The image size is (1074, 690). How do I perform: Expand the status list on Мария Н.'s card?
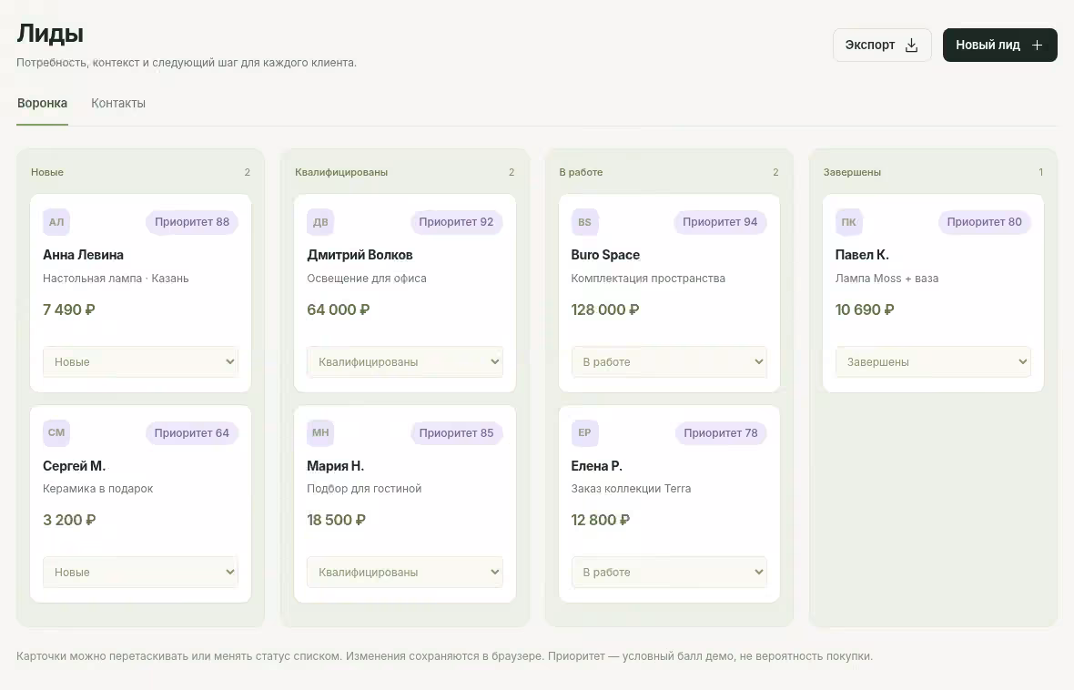[405, 573]
